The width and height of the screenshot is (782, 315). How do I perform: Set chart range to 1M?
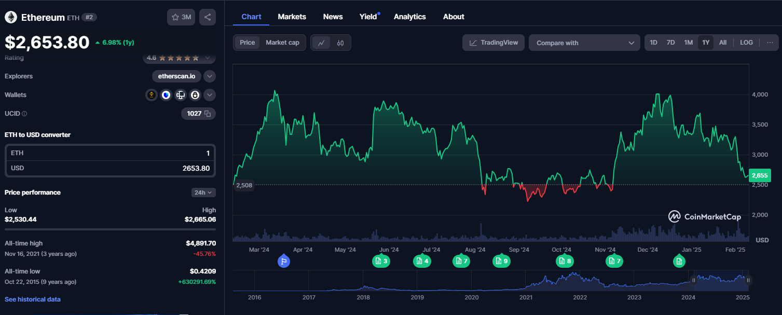688,43
